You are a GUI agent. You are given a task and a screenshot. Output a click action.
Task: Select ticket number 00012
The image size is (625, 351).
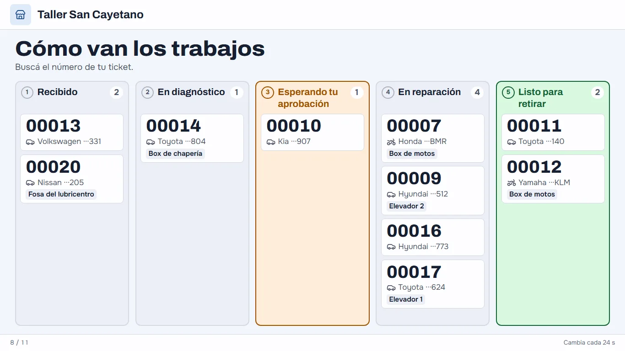534,167
